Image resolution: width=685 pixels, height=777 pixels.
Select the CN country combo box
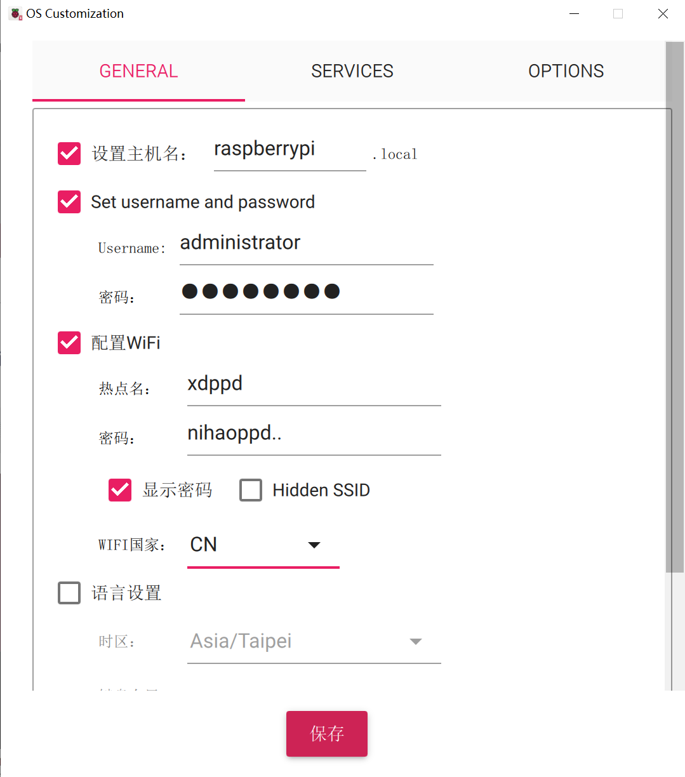(263, 545)
